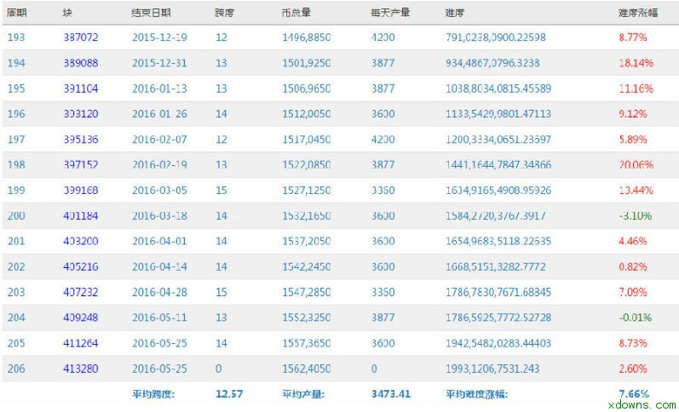679x412 pixels.
Task: Select daily output 3360 in period 203 row
Action: 383,292
